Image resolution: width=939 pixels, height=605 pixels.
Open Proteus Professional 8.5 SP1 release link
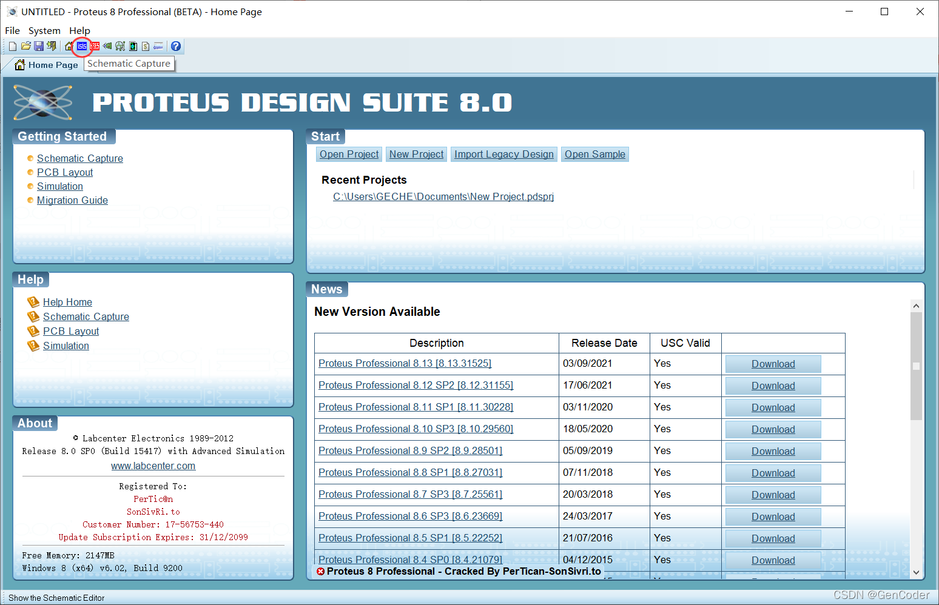coord(411,538)
